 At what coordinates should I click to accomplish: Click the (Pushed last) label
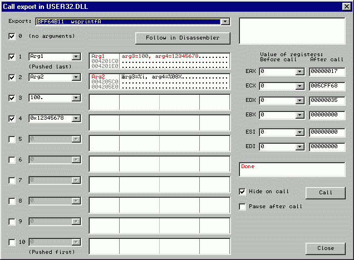pos(50,67)
